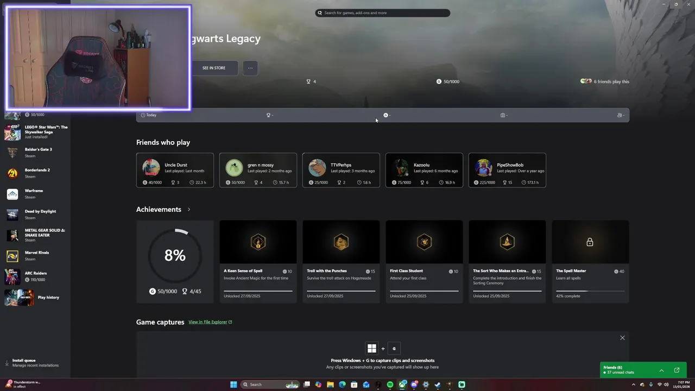Select the camera captures column in stats bar
Viewport: 695px width, 391px height.
(504, 115)
